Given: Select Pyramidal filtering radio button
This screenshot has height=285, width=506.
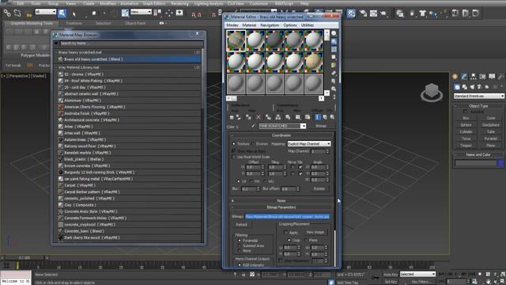Looking at the screenshot, I should click(240, 241).
